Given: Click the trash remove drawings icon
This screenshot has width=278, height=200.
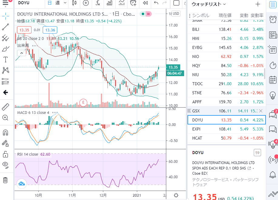Looking at the screenshot, I should point(5,180).
